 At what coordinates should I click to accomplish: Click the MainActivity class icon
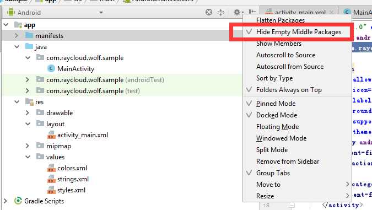tap(51, 68)
